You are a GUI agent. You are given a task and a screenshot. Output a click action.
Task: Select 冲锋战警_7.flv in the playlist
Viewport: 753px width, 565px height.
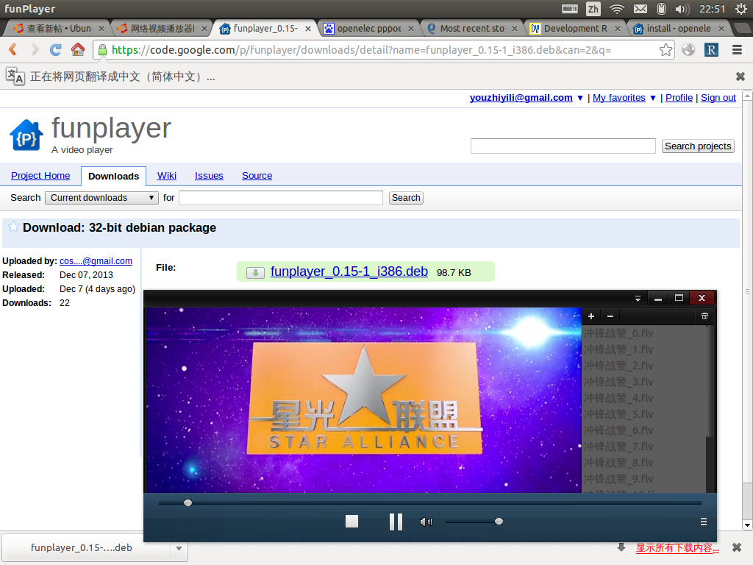[643, 447]
